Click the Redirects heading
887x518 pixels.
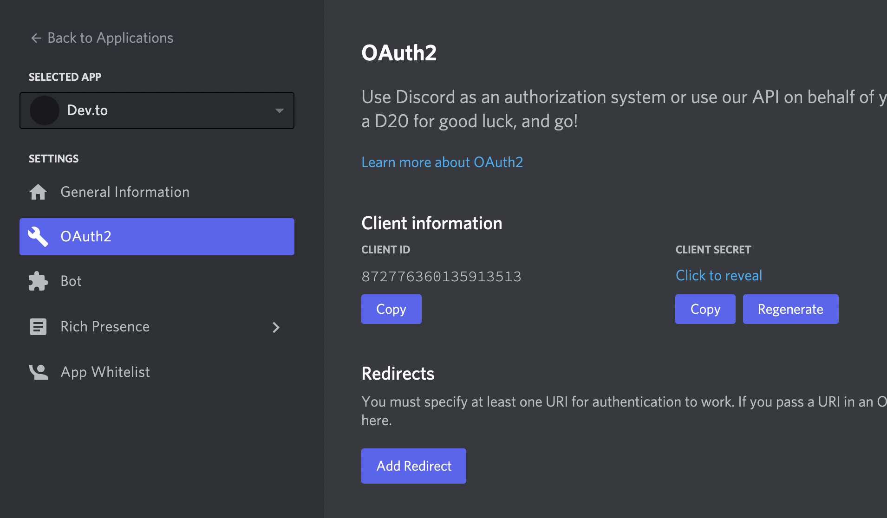pos(398,374)
